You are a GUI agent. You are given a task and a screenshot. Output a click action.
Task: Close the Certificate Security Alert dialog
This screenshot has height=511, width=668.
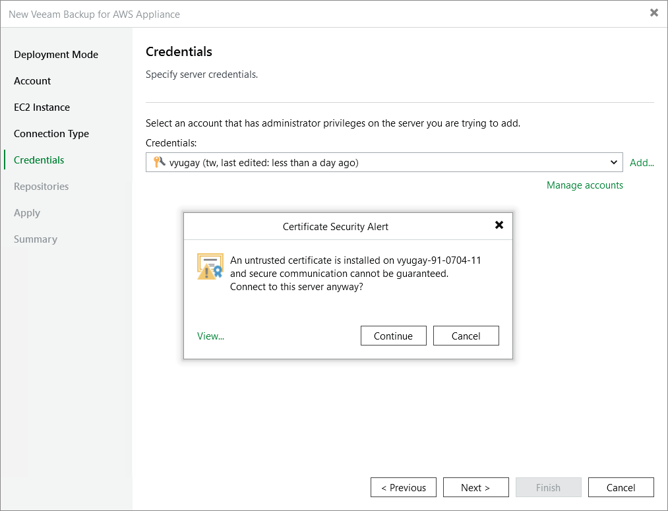click(x=499, y=225)
